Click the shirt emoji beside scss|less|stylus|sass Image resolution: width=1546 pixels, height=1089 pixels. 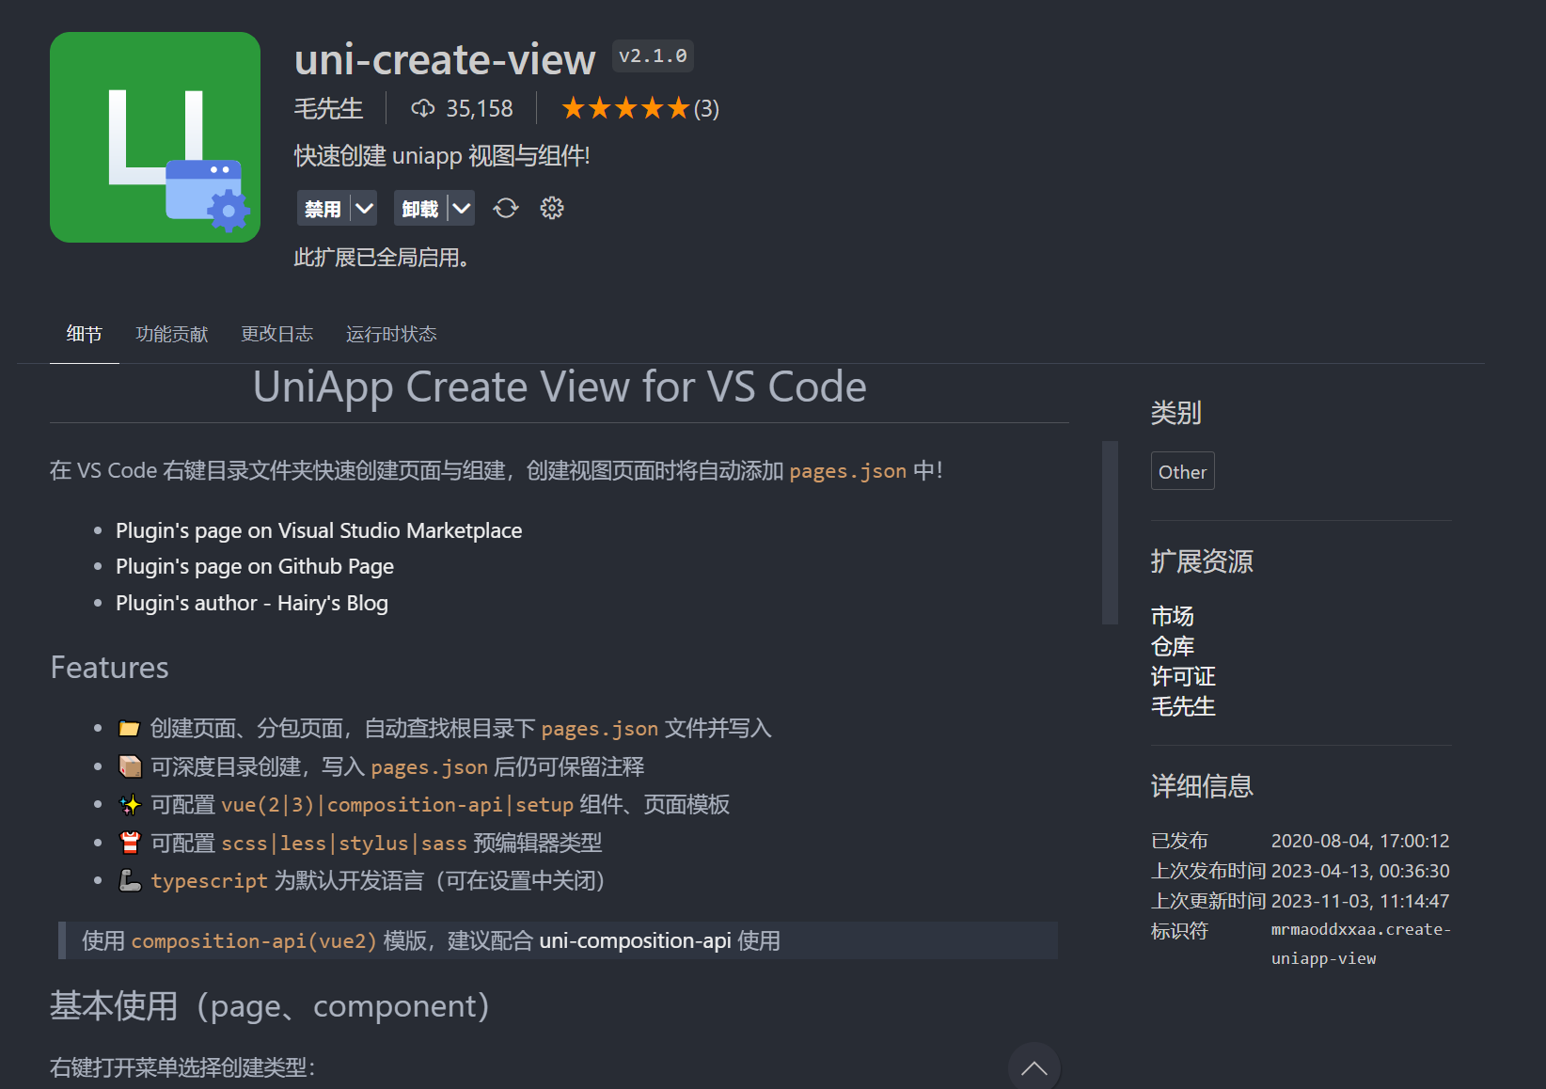tap(130, 843)
